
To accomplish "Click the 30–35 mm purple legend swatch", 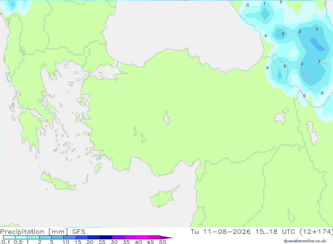I will (118, 237).
